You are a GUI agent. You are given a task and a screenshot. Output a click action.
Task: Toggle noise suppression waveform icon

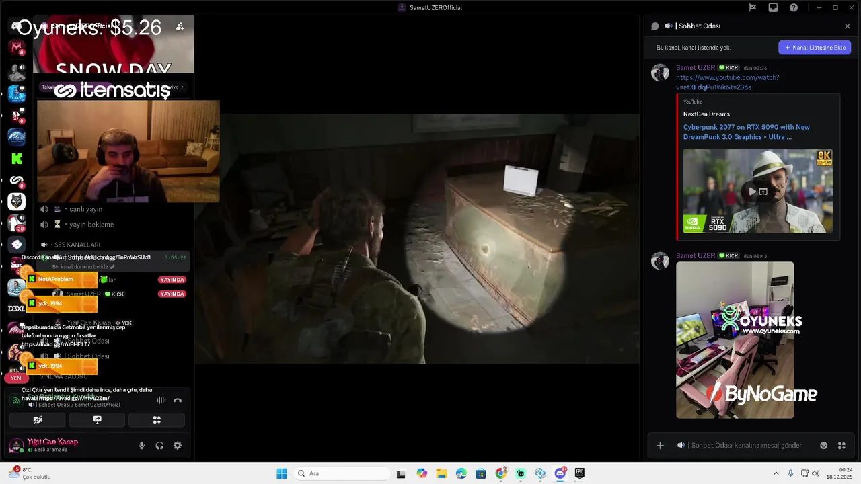[161, 400]
